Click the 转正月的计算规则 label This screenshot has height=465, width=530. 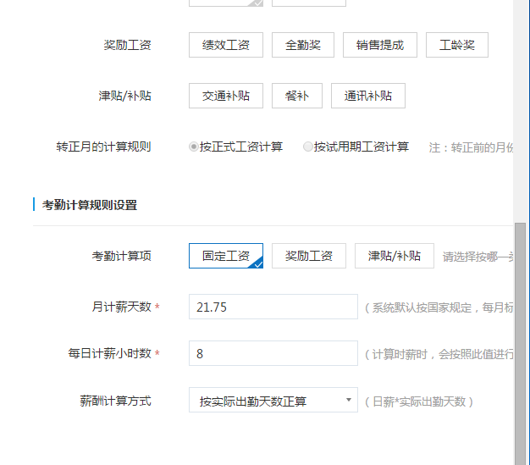[103, 147]
